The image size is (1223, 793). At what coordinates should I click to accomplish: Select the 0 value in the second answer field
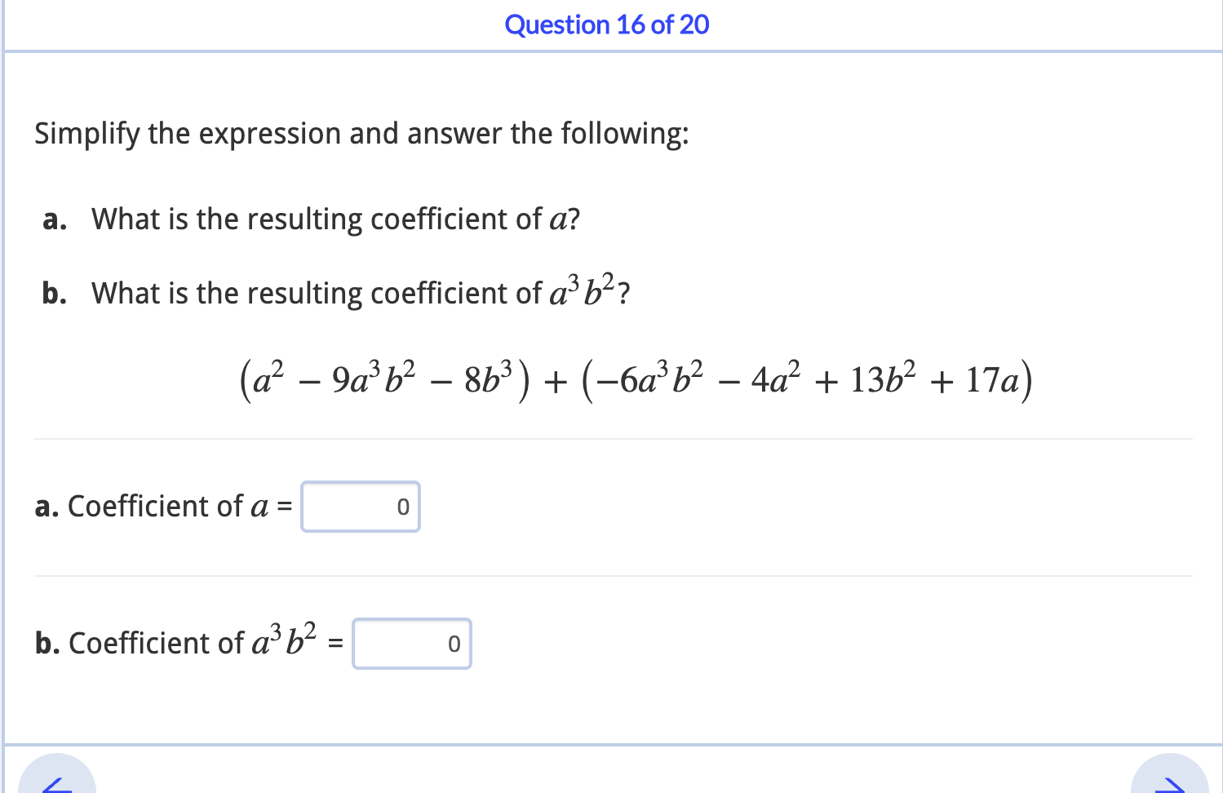pos(454,644)
